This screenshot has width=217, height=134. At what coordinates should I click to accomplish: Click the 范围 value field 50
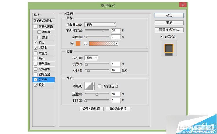click(x=116, y=94)
